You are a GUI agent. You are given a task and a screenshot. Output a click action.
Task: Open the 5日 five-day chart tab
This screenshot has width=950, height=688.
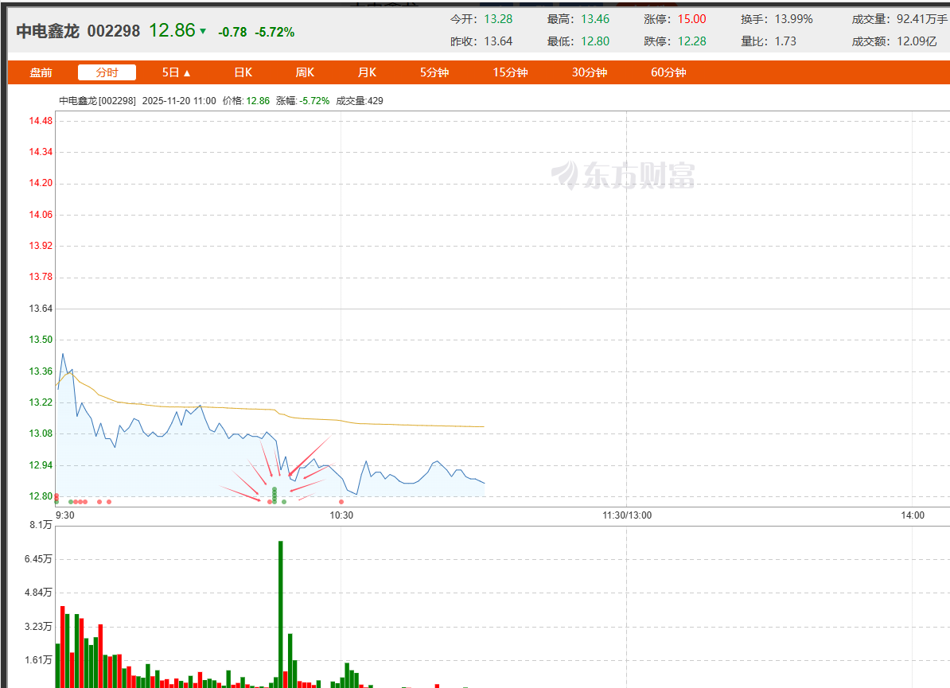170,72
